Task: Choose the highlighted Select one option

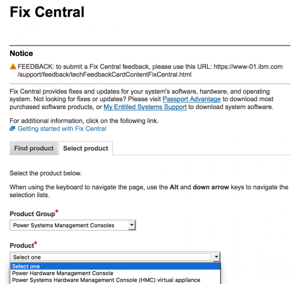Action: [115, 266]
